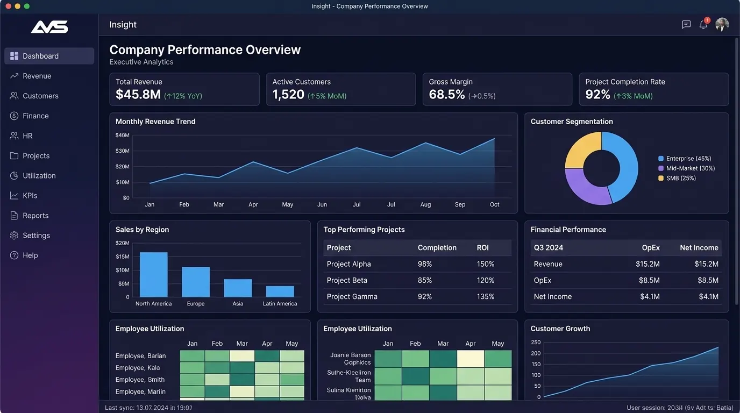Click the Enterprise (45%) legend swatch

[x=661, y=159]
